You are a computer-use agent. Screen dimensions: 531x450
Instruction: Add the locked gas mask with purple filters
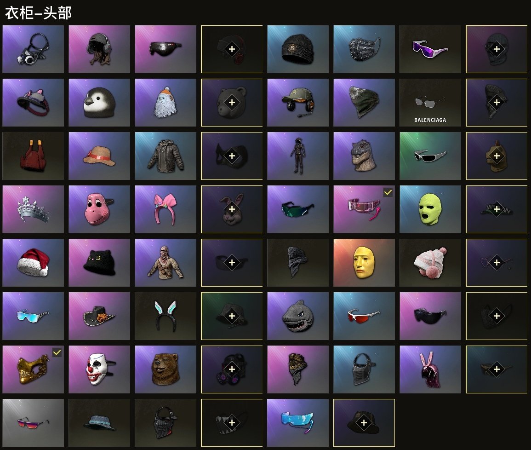[x=232, y=369]
